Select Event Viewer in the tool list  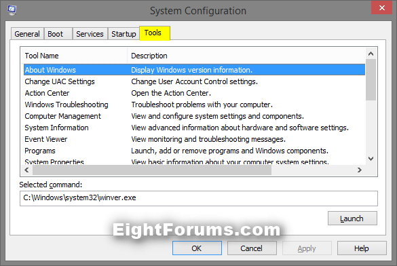point(194,139)
